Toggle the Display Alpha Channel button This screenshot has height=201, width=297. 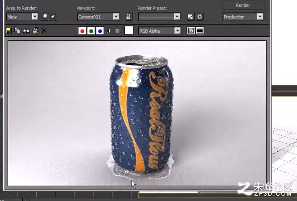click(109, 31)
